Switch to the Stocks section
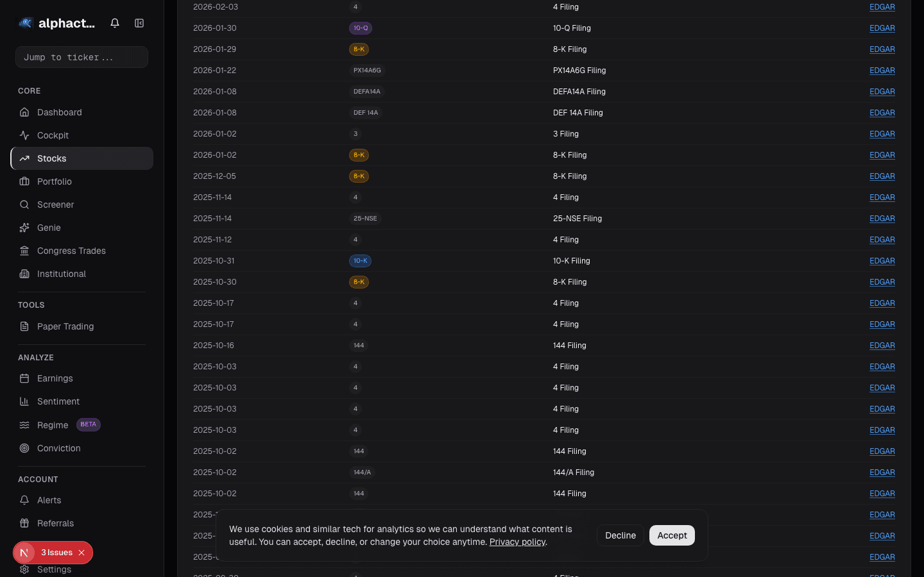This screenshot has height=577, width=924. tap(51, 158)
